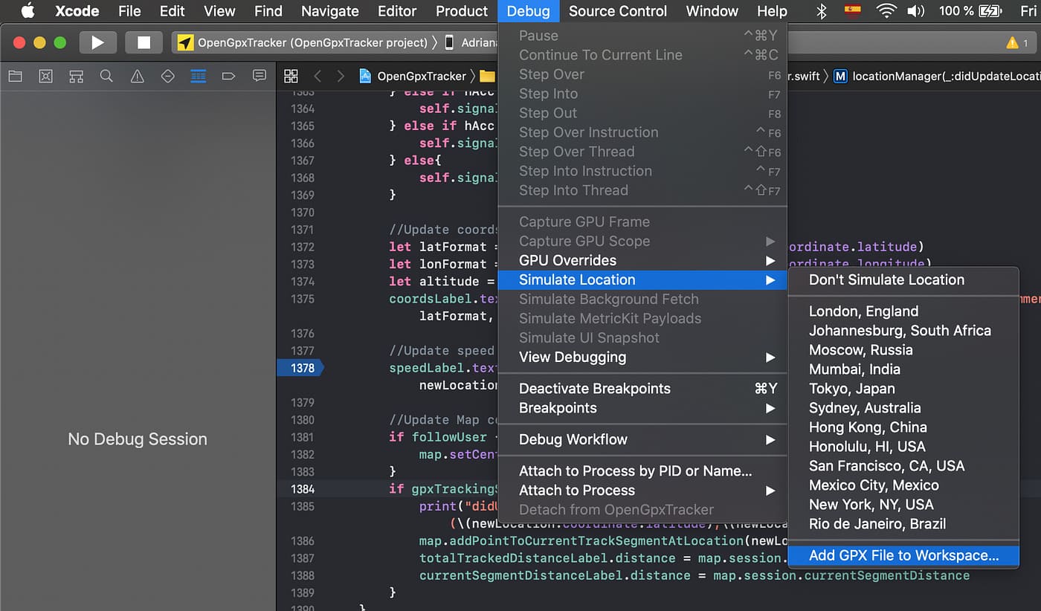
Task: Open the Source Control menu
Action: coord(617,10)
